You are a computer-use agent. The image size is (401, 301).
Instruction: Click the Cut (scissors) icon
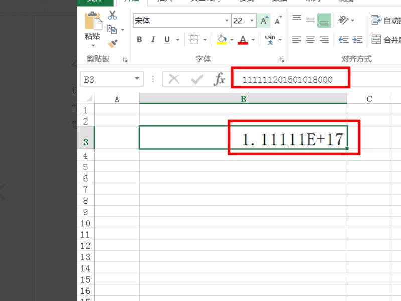(x=112, y=15)
